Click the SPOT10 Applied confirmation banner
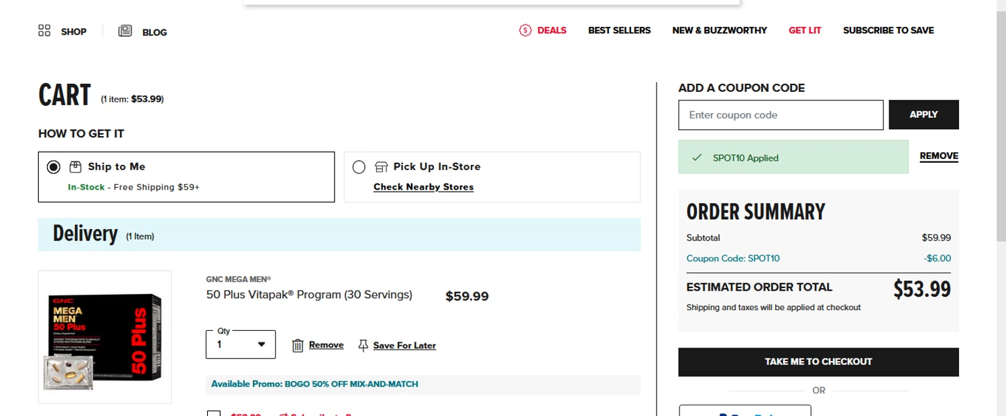Screen dimensions: 1006x416 (x=793, y=157)
